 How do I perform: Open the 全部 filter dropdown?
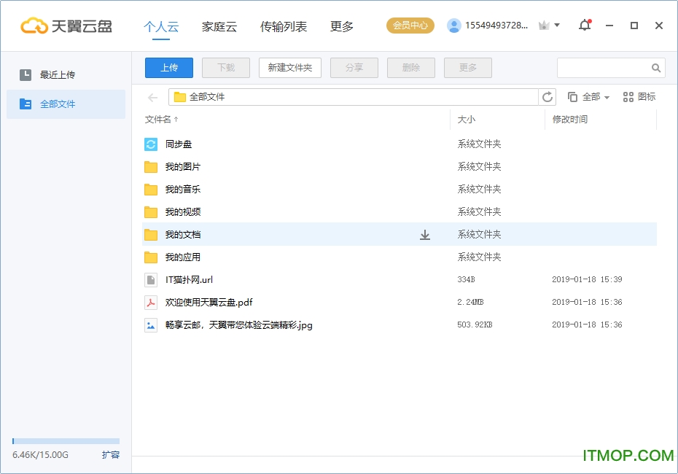[x=588, y=97]
